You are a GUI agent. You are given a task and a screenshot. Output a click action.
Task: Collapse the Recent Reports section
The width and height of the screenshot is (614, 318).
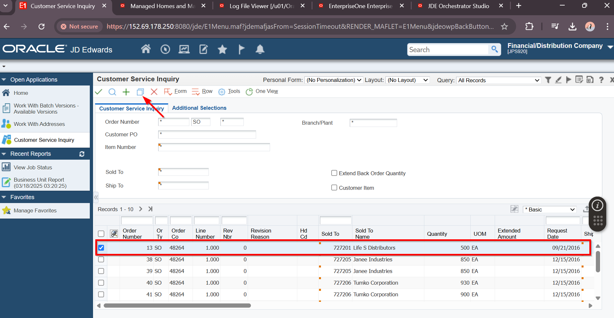point(4,154)
